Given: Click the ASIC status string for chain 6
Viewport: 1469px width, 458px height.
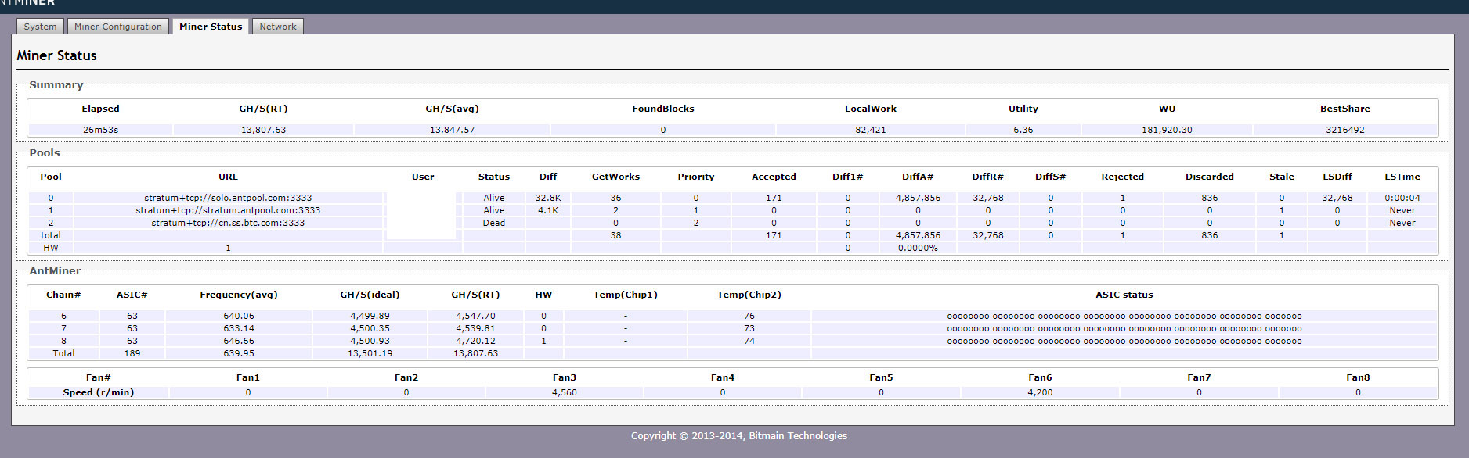Looking at the screenshot, I should pyautogui.click(x=1124, y=317).
